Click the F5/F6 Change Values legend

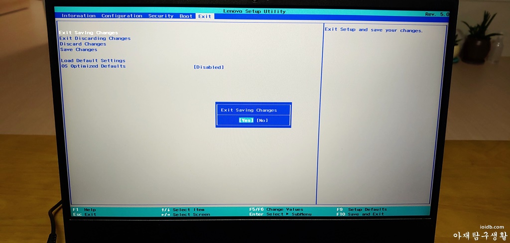point(276,210)
